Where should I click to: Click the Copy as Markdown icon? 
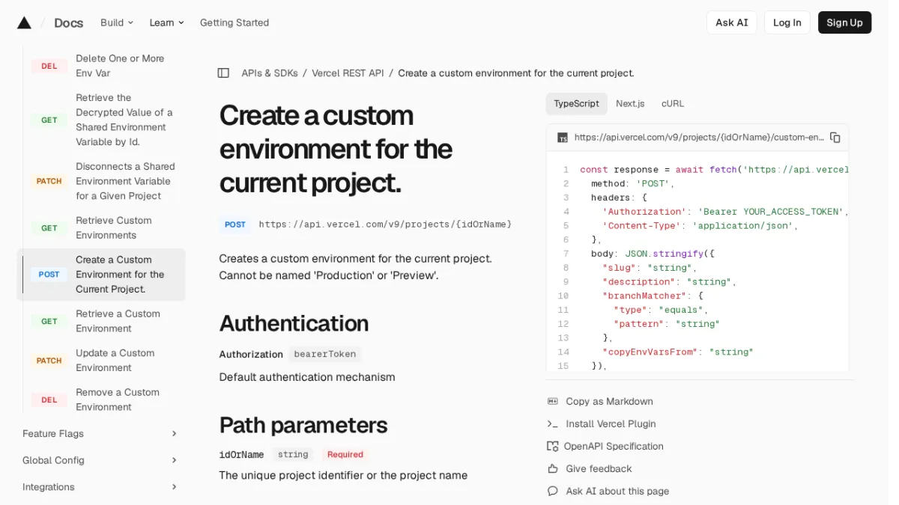553,402
